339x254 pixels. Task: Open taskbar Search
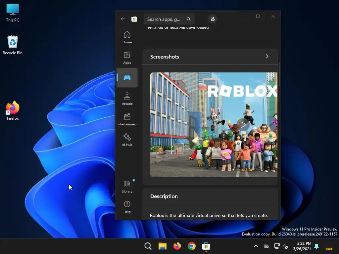148,246
